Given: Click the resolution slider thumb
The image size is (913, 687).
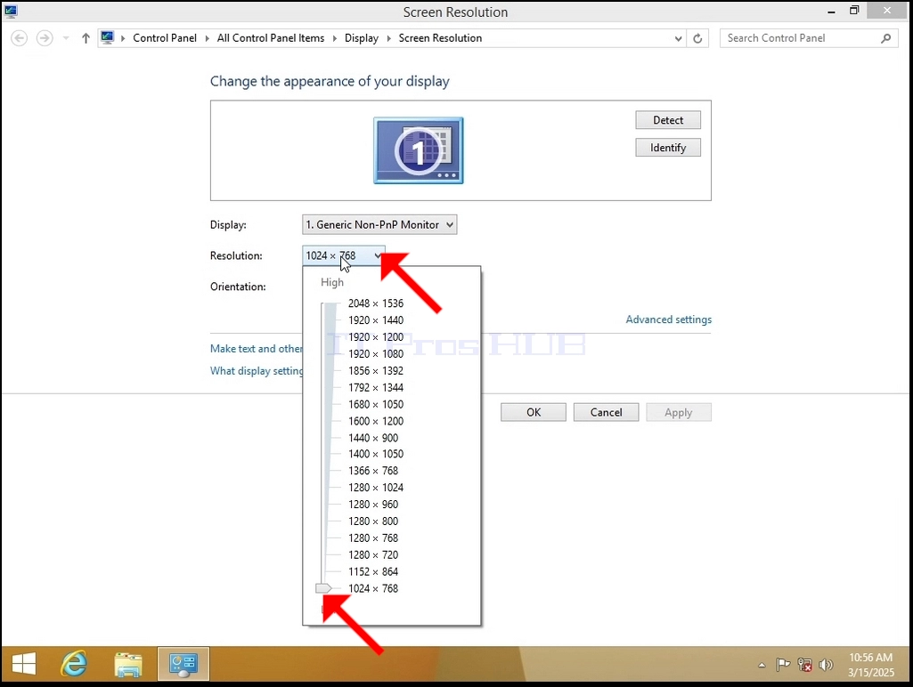Looking at the screenshot, I should [323, 589].
